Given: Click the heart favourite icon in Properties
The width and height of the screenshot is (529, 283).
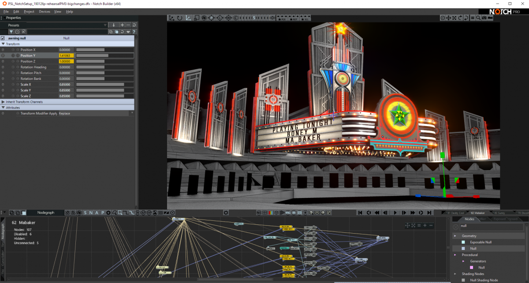Looking at the screenshot, I should [x=128, y=32].
